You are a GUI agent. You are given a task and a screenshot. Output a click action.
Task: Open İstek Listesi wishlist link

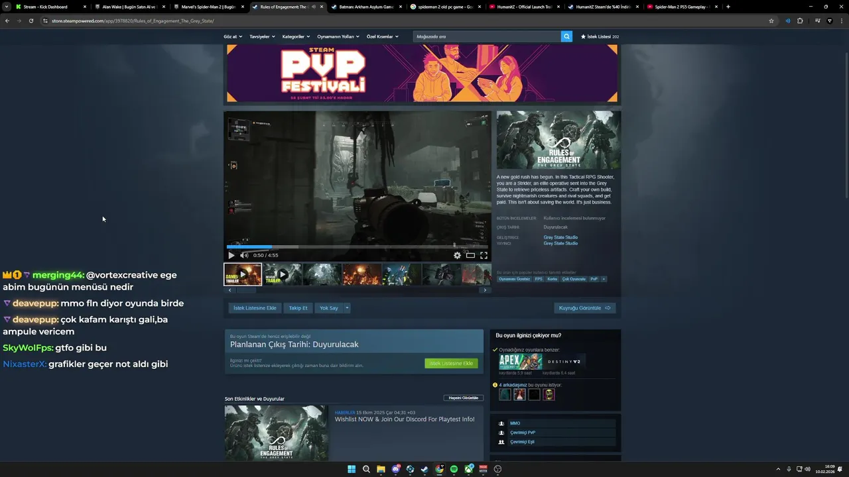(x=600, y=36)
